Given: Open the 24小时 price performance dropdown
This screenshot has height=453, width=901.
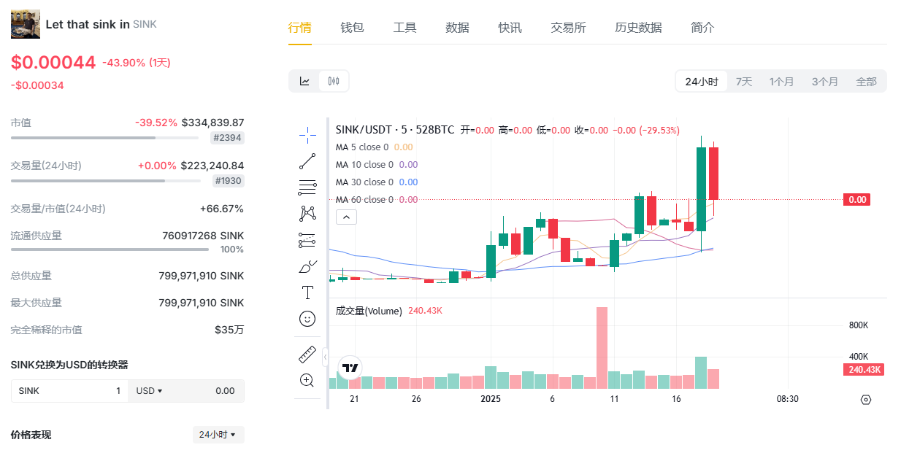Looking at the screenshot, I should click(x=218, y=435).
